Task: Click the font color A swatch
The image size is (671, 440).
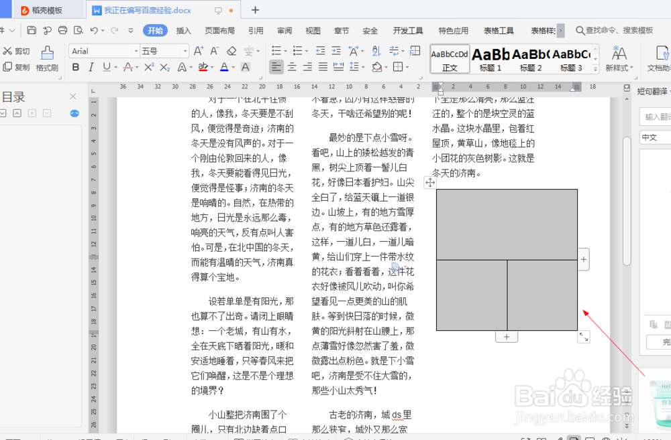Action: [x=224, y=67]
